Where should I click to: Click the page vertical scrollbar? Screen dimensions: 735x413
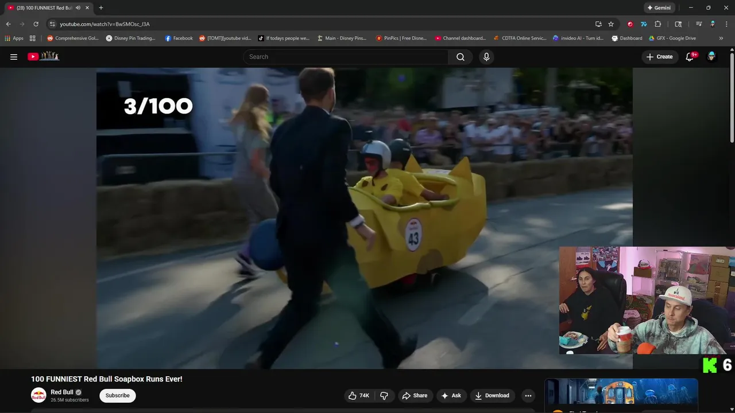tap(732, 96)
